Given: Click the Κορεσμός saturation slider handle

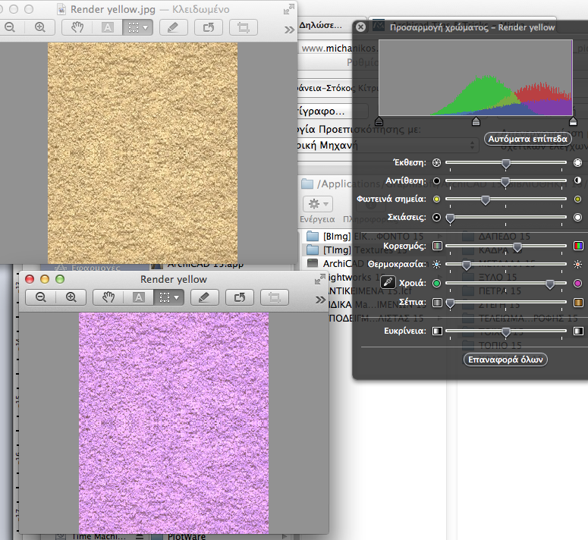Looking at the screenshot, I should click(517, 246).
